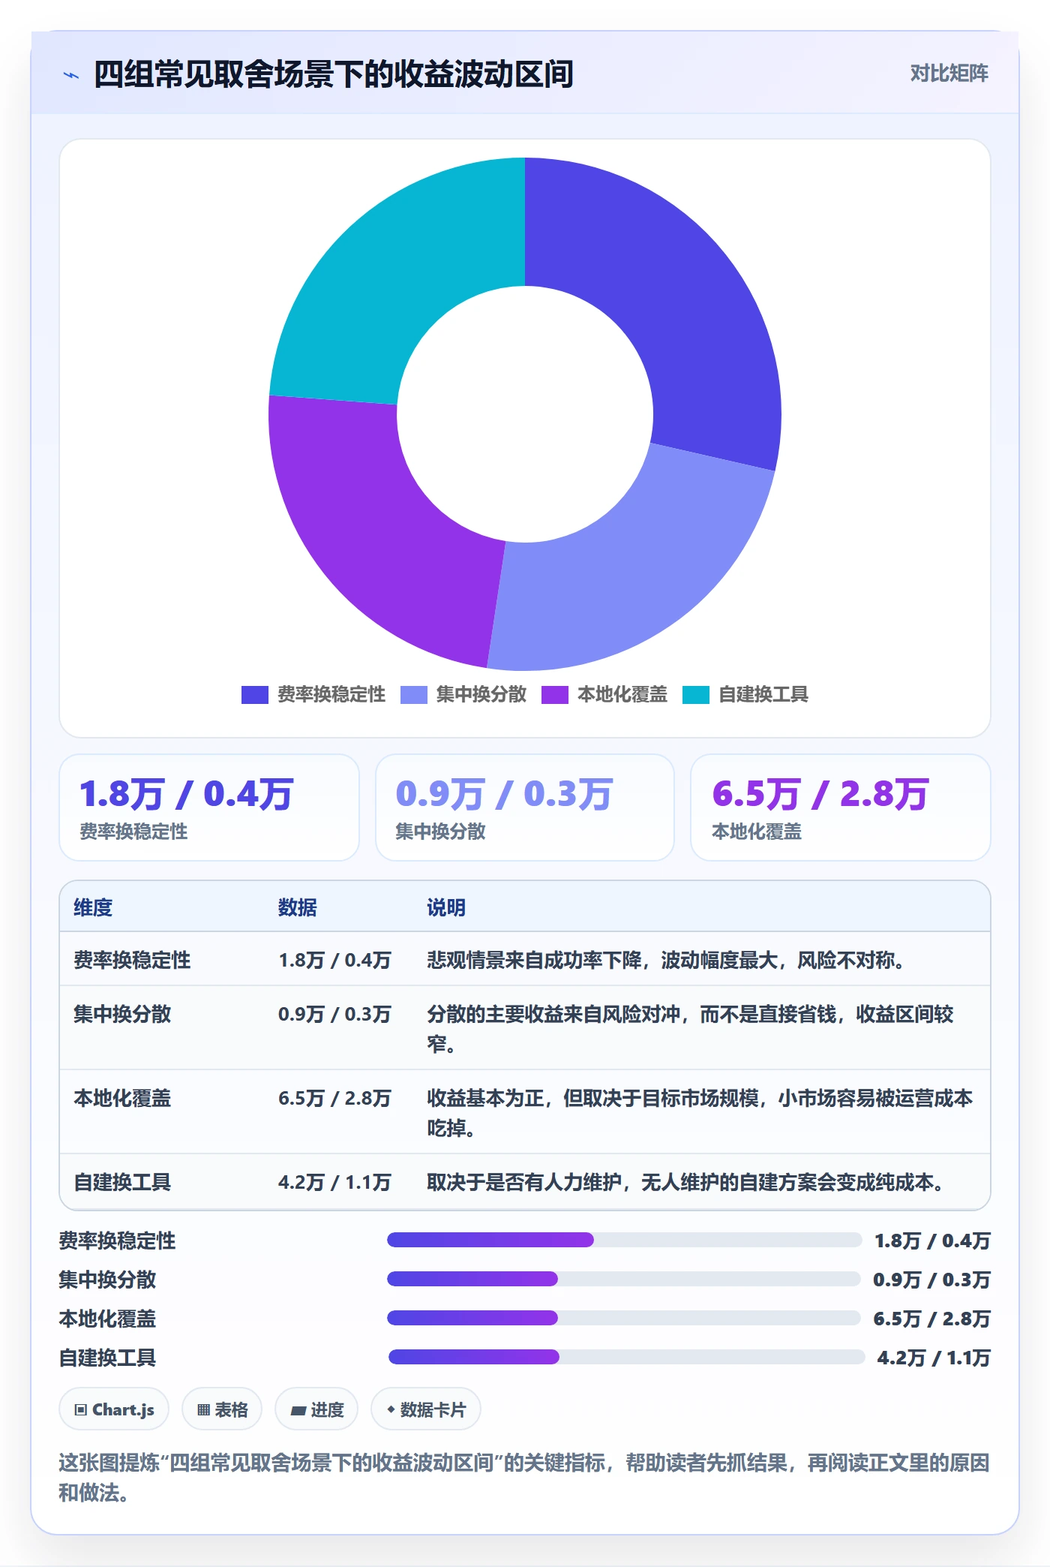Select the 0.9万 / 0.3万 data card
This screenshot has height=1567, width=1050.
click(525, 808)
